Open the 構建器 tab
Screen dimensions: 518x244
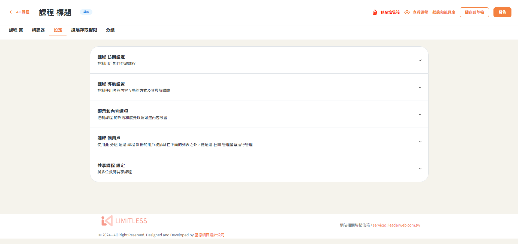pos(38,30)
